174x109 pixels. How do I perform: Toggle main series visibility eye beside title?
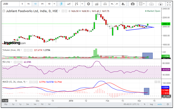pos(63,11)
